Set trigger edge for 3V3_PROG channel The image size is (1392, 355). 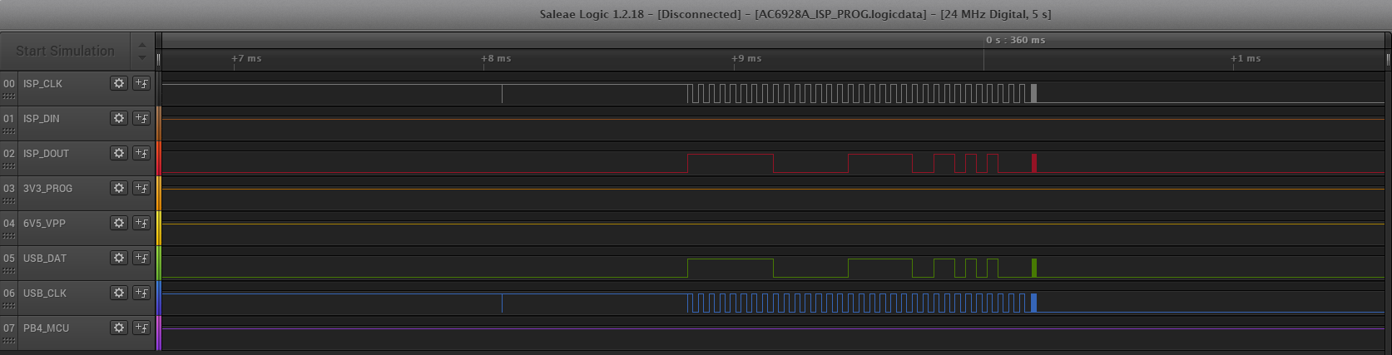141,188
